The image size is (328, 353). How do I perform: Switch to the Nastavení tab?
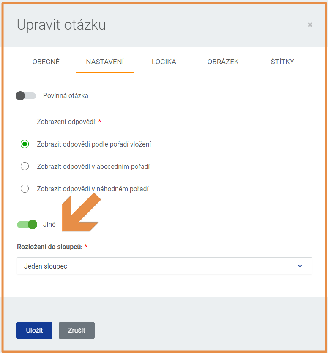(105, 62)
